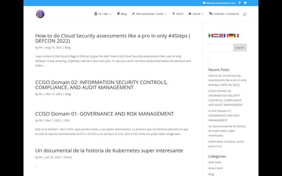Click author Ric on Aug 15 post
The width and height of the screenshot is (282, 176).
click(x=41, y=47)
